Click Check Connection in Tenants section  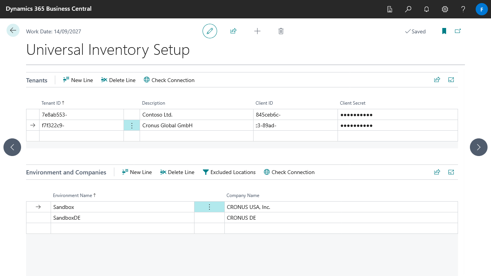169,80
